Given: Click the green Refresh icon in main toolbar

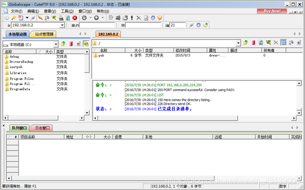Looking at the screenshot, I should click(68, 18).
